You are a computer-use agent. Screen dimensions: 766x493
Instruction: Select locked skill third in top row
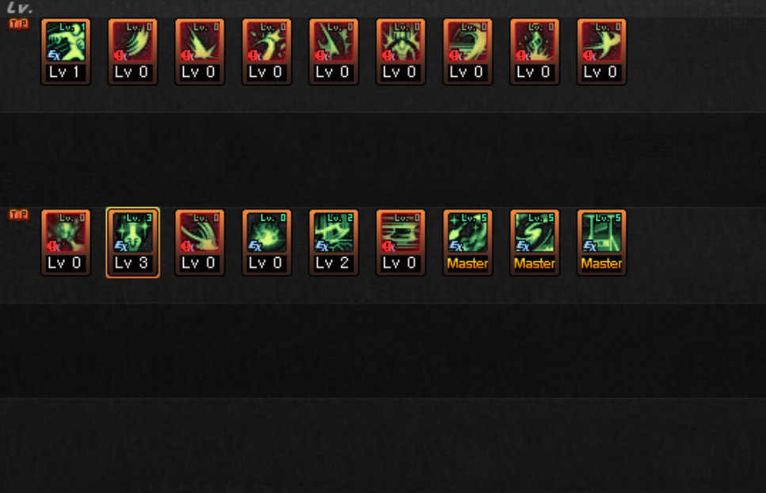pos(200,51)
